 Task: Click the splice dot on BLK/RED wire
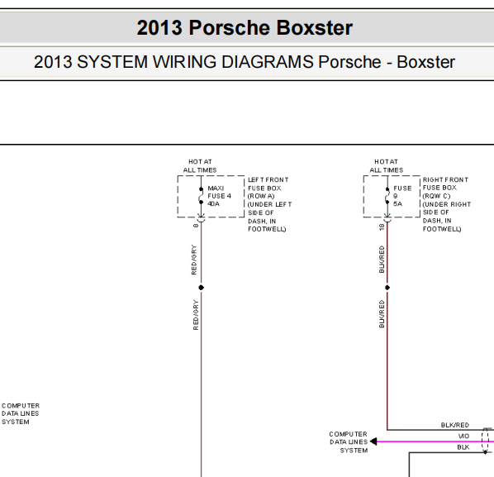387,288
